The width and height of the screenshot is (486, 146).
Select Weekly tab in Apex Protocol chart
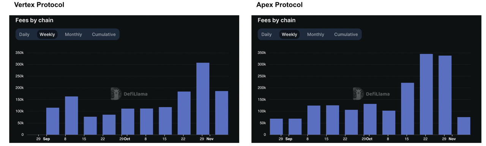289,35
